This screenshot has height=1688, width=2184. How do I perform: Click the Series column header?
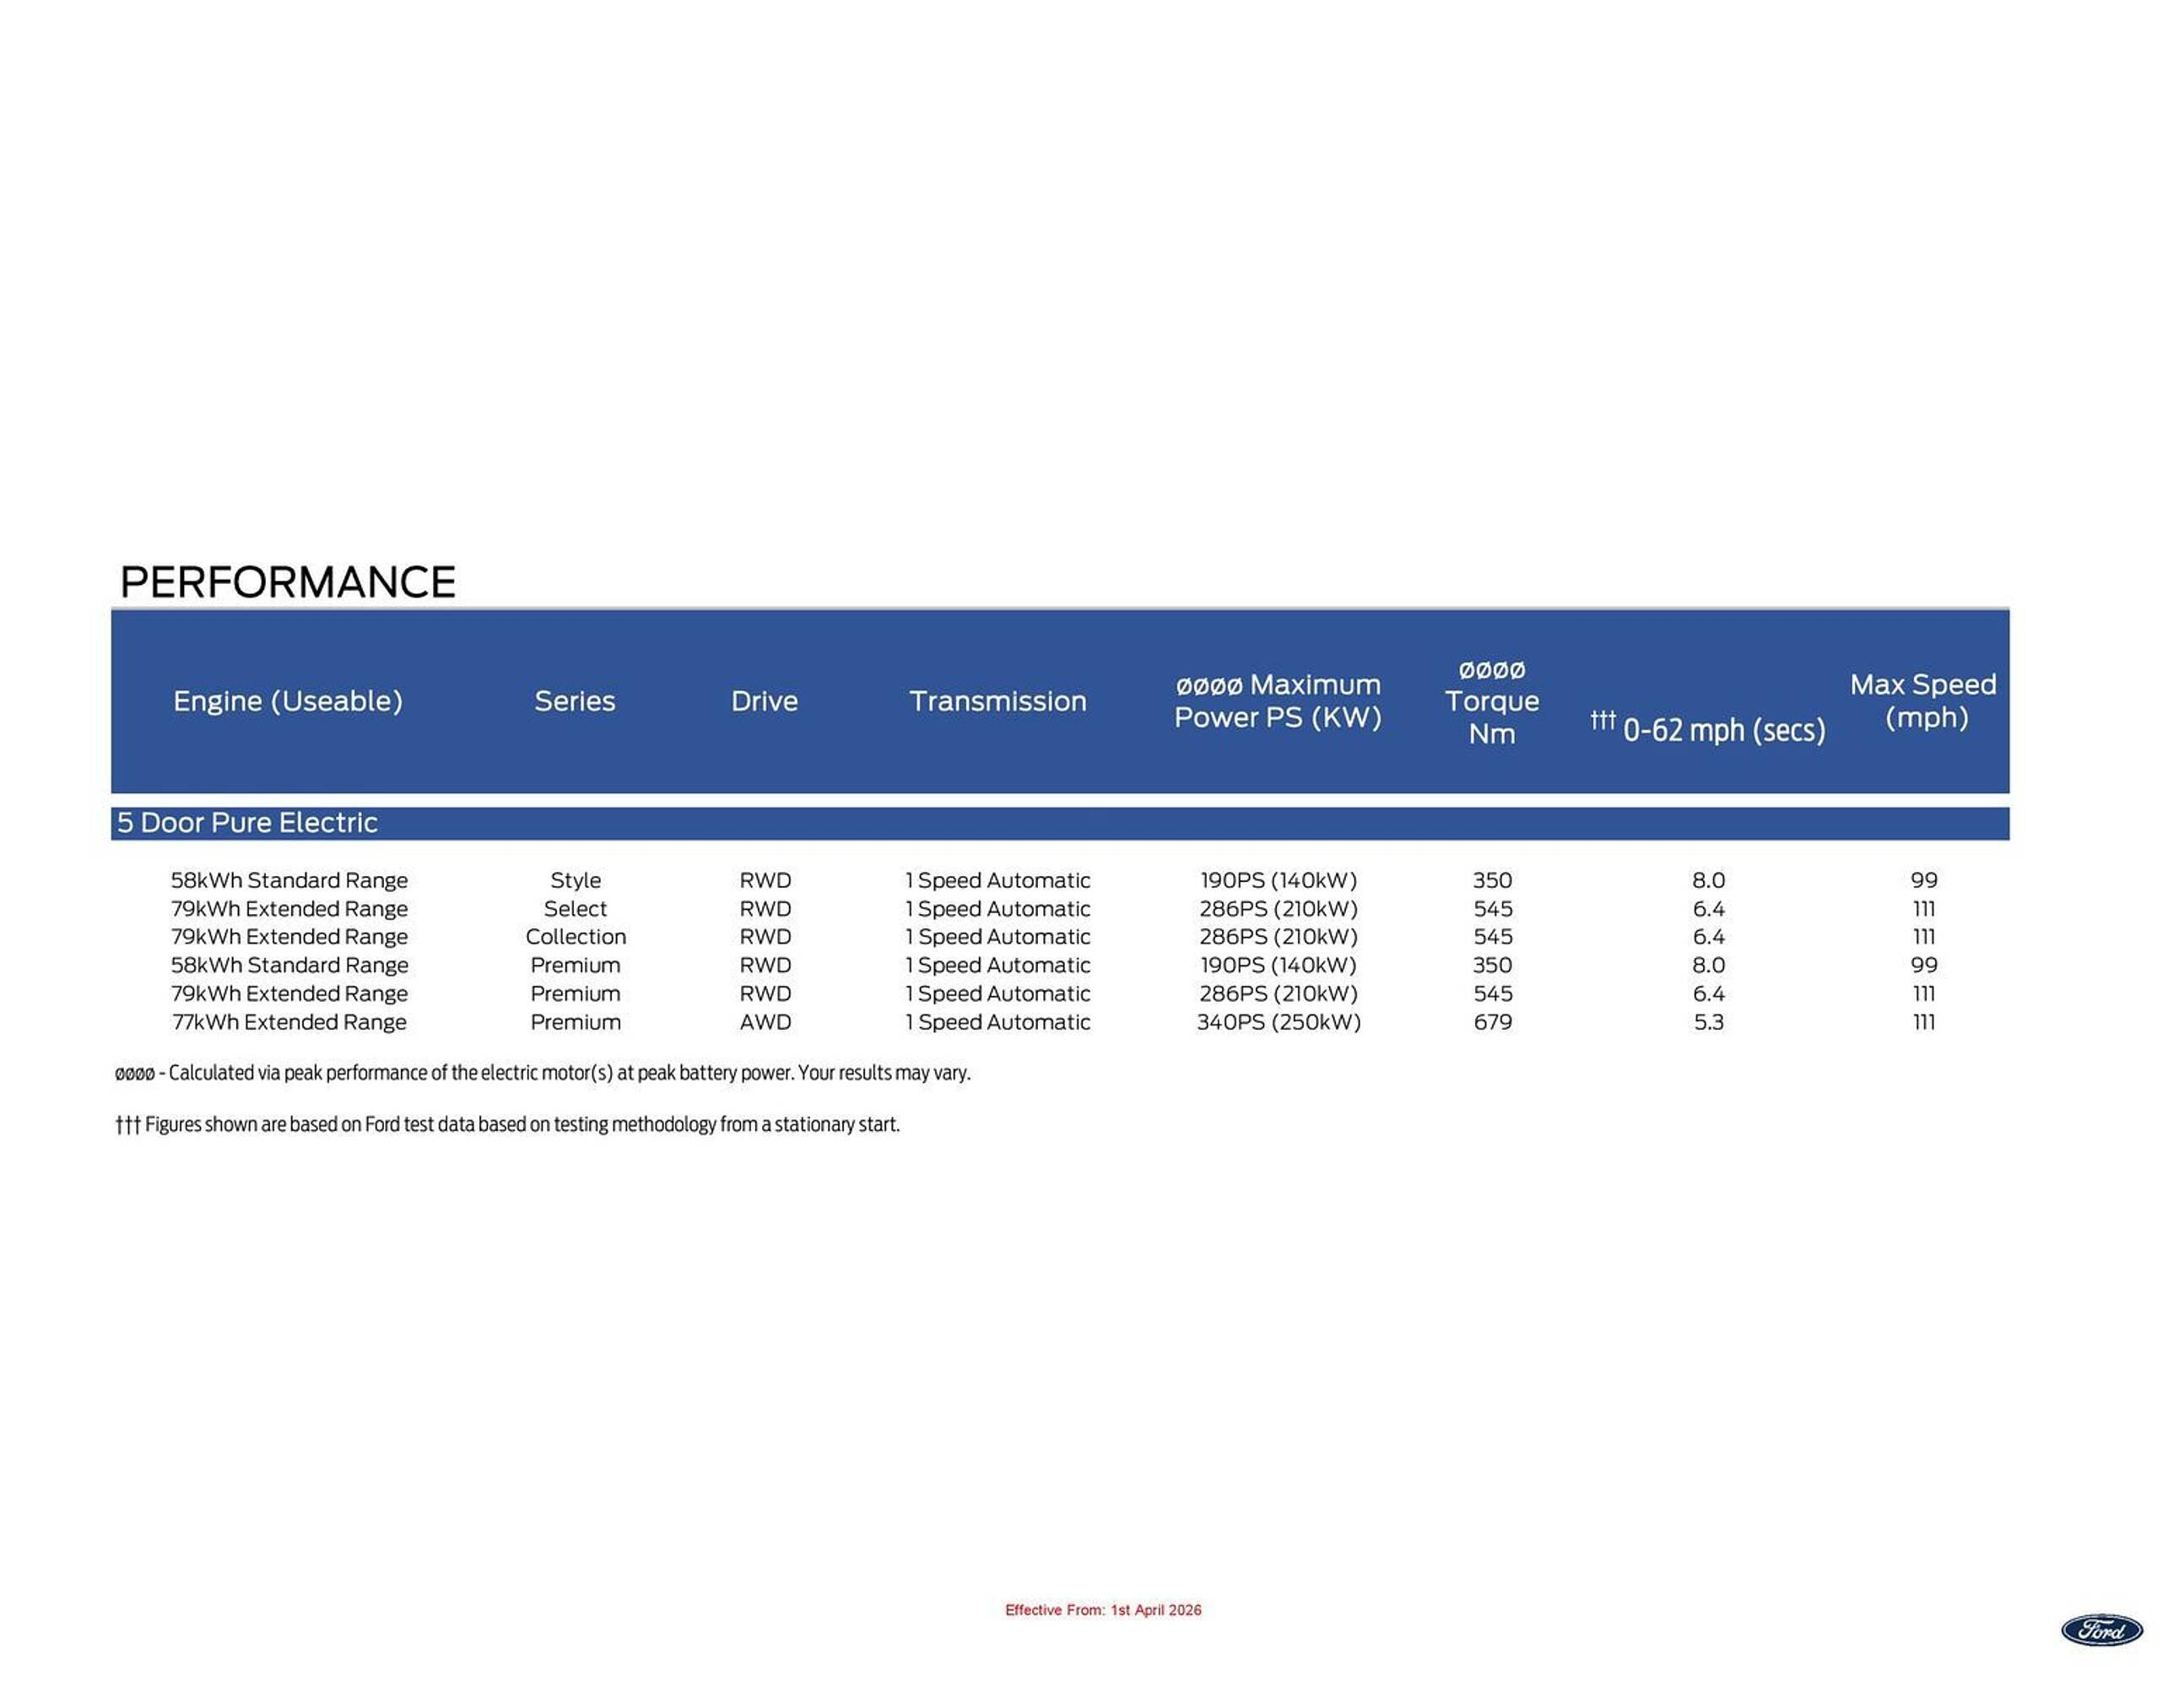point(575,701)
